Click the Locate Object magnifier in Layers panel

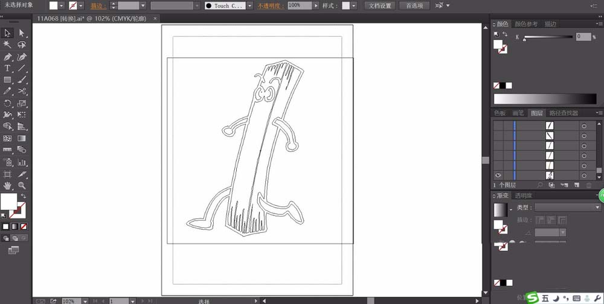click(x=540, y=185)
